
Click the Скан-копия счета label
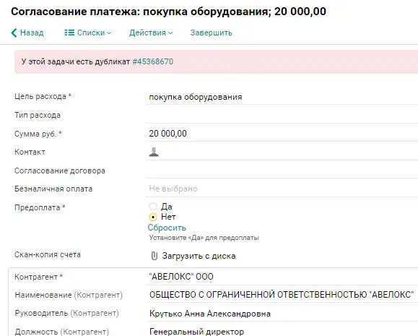click(x=48, y=254)
